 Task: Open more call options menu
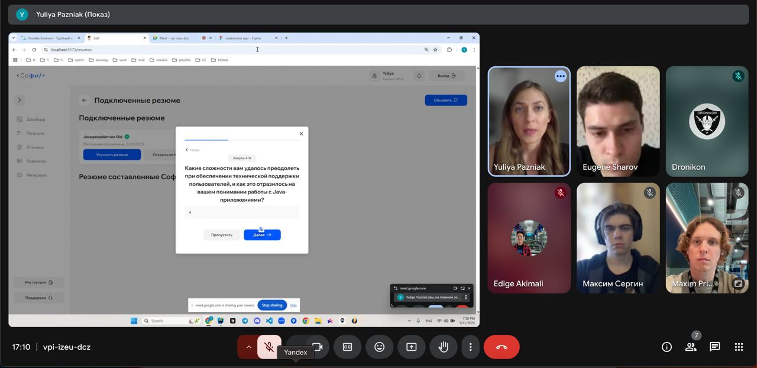point(470,347)
